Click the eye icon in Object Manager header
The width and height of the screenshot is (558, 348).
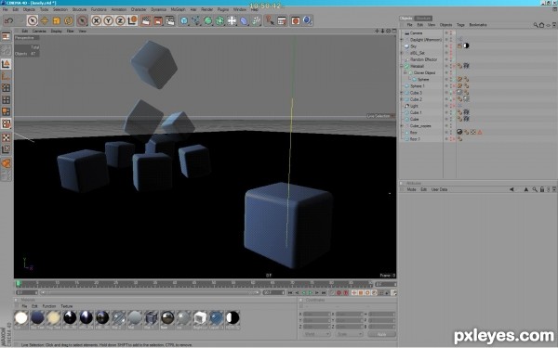pos(549,25)
